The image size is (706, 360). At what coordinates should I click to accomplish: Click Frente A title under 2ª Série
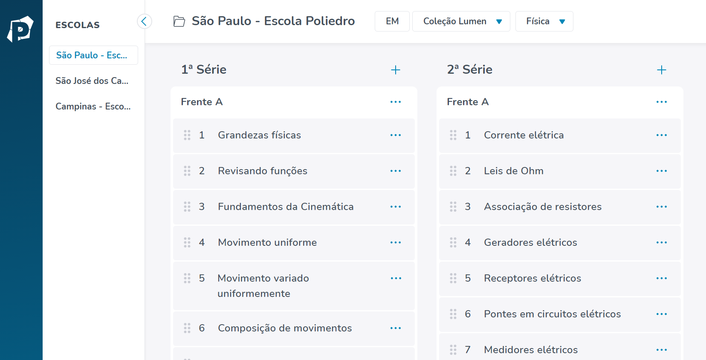(x=468, y=102)
